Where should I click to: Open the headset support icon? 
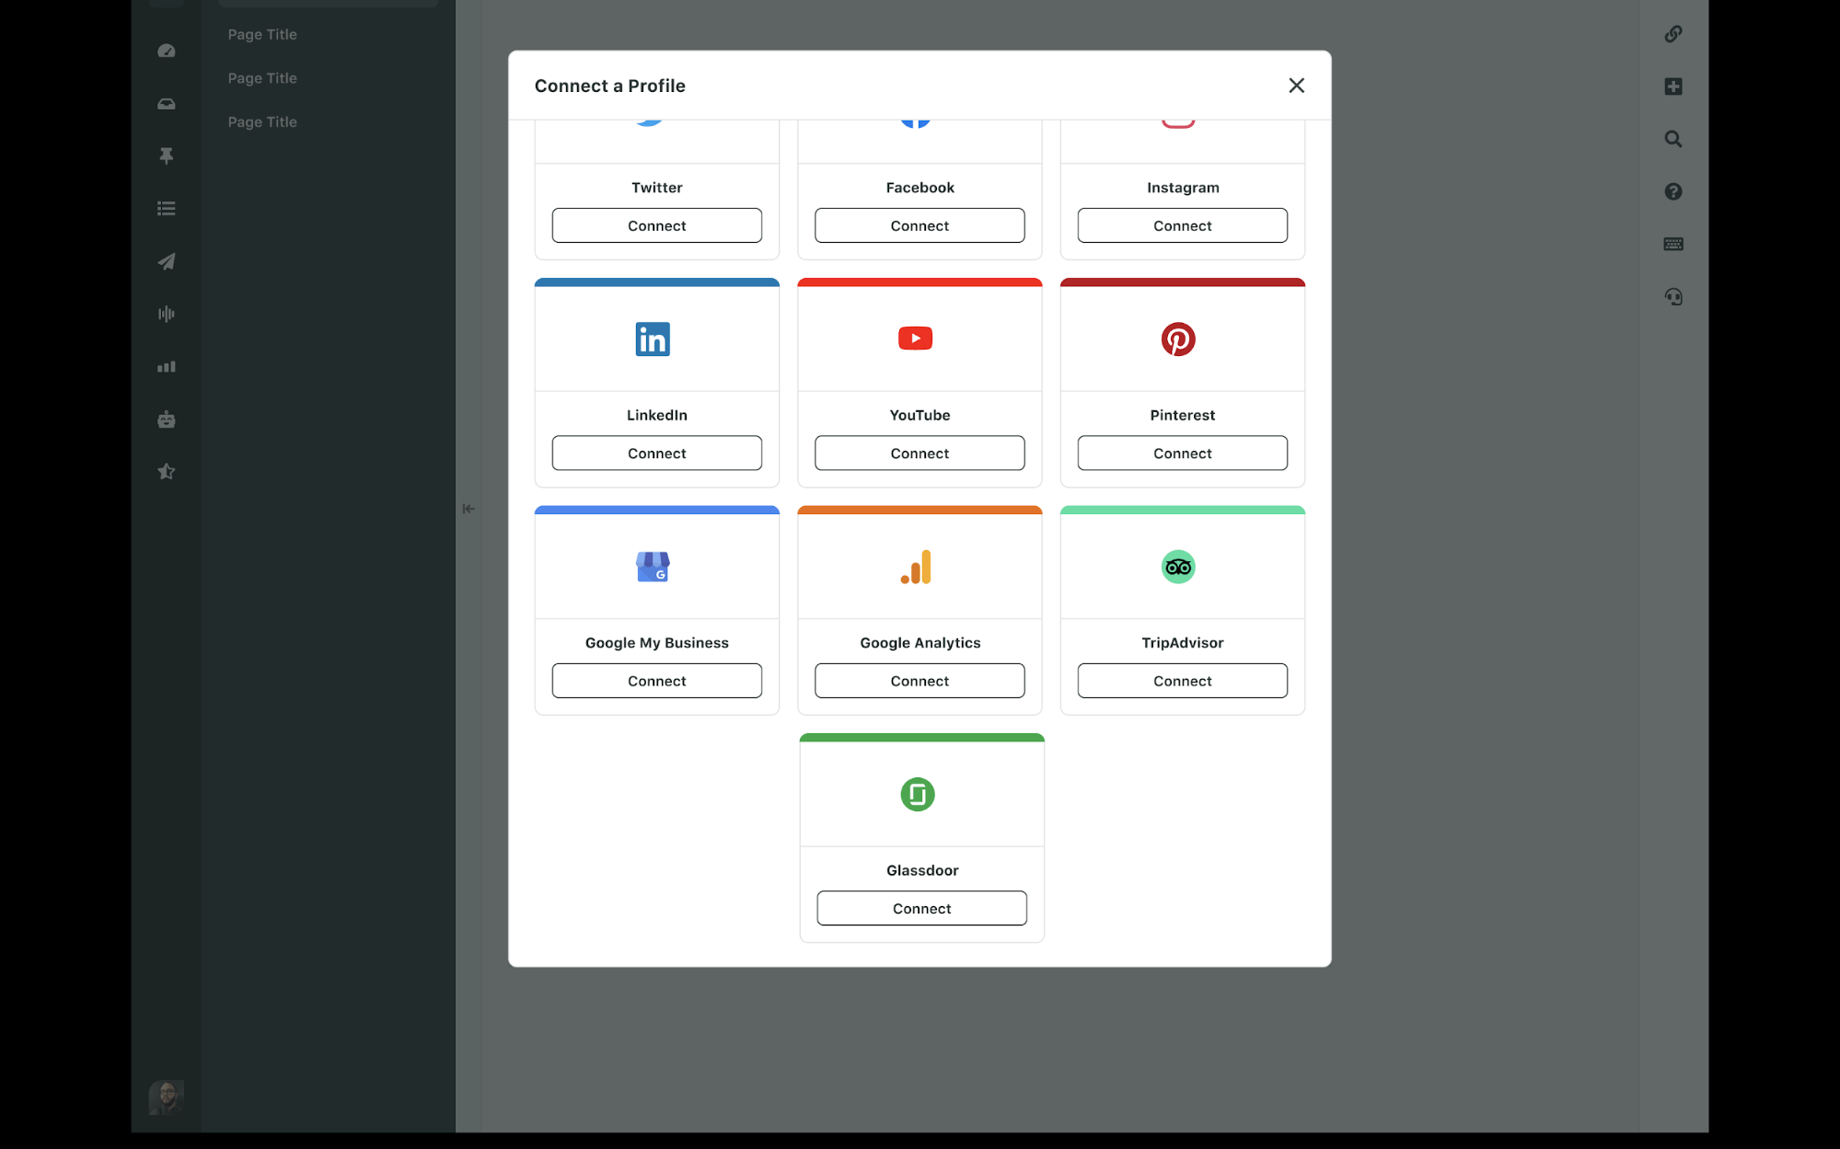pos(1672,296)
